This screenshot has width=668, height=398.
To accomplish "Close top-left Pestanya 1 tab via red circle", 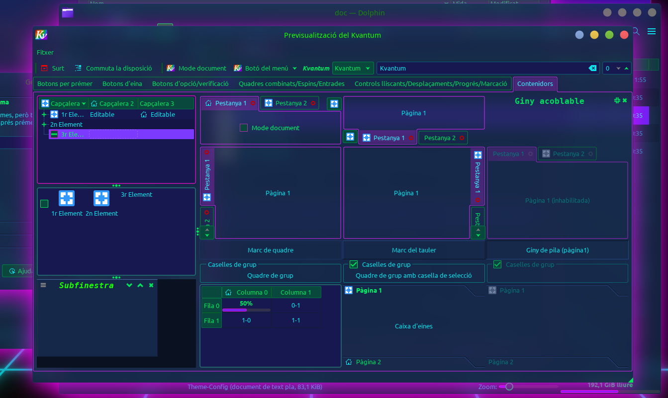I will click(253, 103).
